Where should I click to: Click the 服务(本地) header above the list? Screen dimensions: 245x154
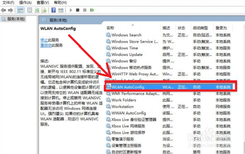point(58,20)
